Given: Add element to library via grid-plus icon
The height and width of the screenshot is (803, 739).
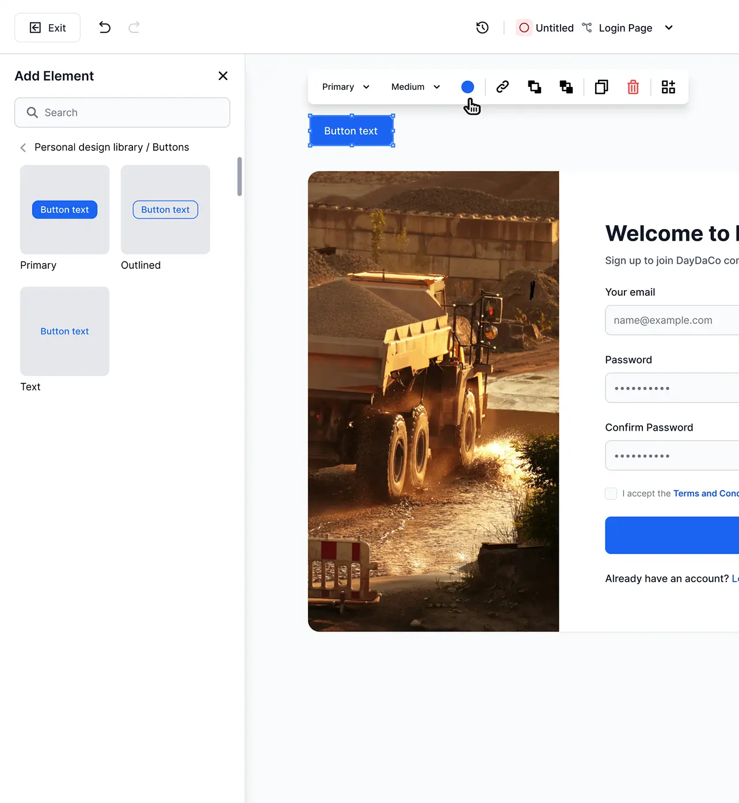Looking at the screenshot, I should 668,87.
